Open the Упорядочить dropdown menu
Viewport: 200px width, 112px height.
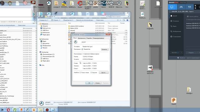point(44,20)
